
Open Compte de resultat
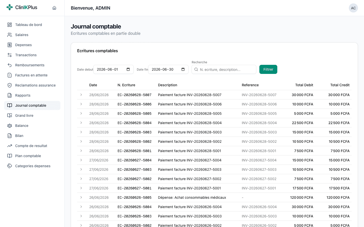tap(32, 146)
